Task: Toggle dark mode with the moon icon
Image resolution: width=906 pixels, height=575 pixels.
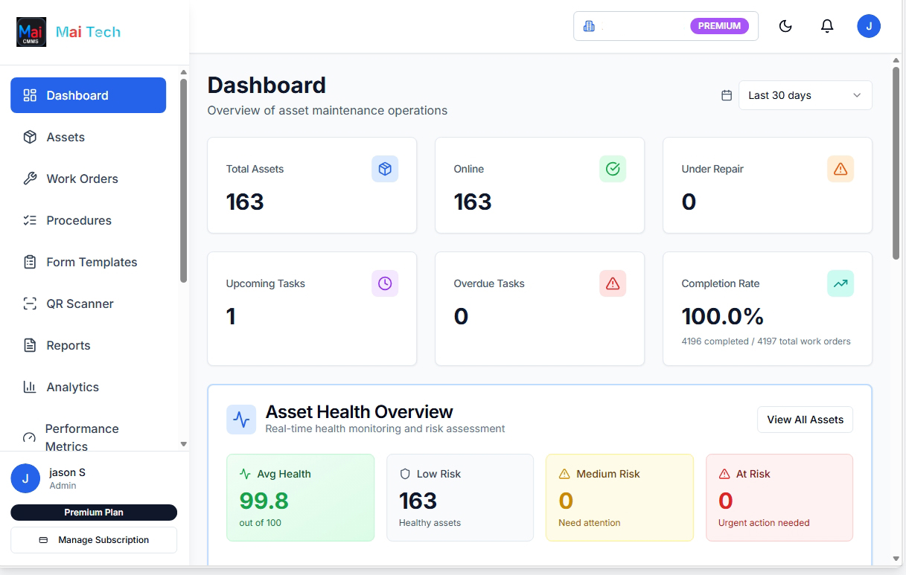Action: (785, 25)
